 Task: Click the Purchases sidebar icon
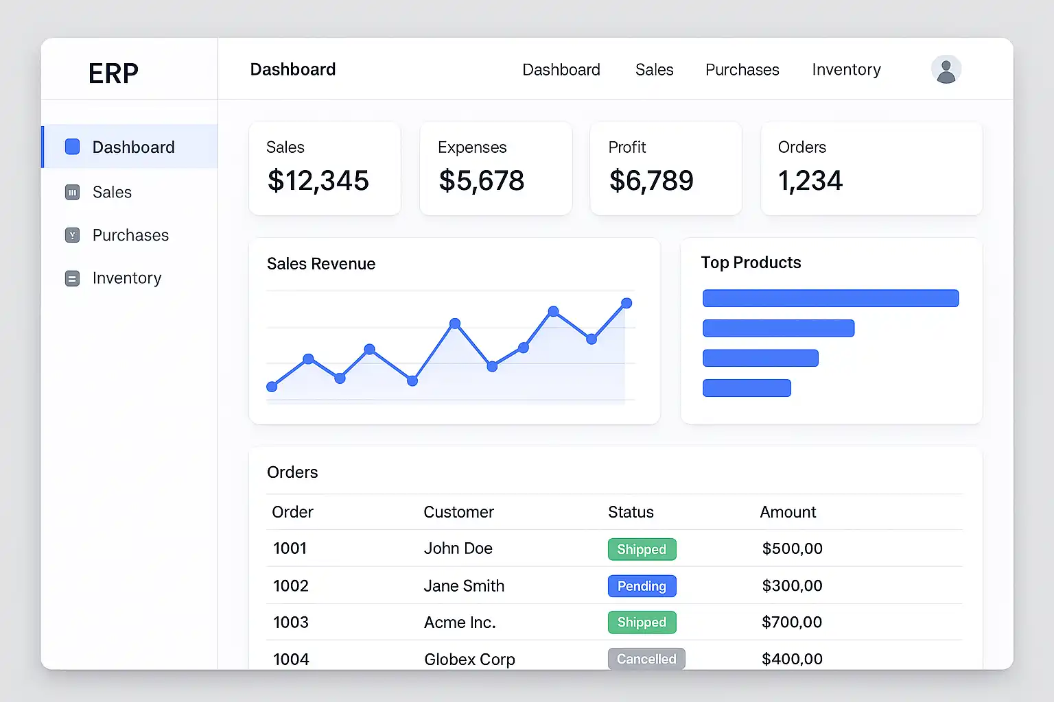coord(72,235)
